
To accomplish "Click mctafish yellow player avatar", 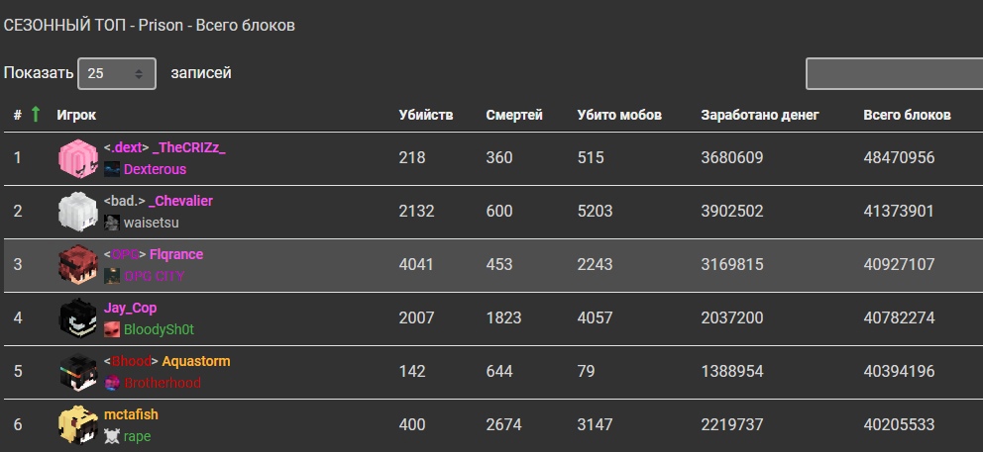I will coord(78,425).
